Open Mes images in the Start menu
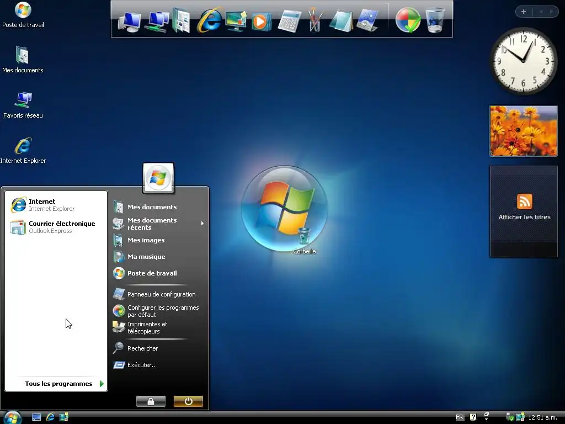Image resolution: width=565 pixels, height=424 pixels. coord(158,240)
